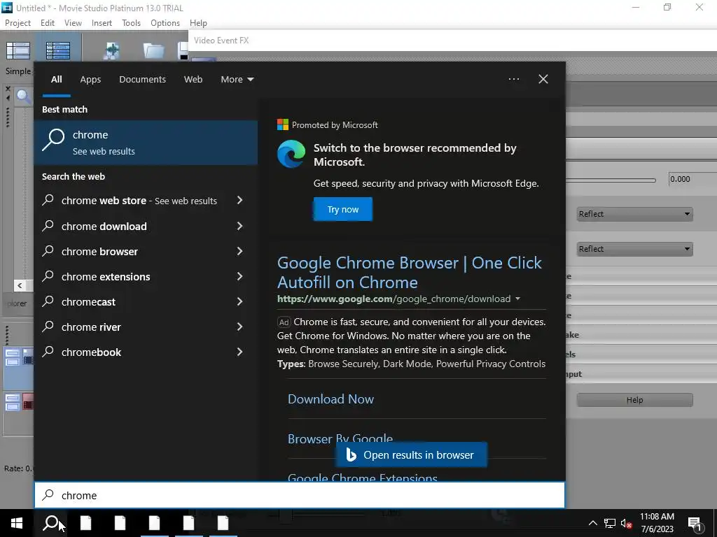
Task: Click the green waveform media icon in the toolbar
Action: pos(111,50)
